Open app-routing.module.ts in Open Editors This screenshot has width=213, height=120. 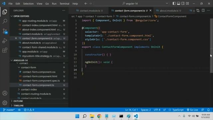click(x=39, y=21)
